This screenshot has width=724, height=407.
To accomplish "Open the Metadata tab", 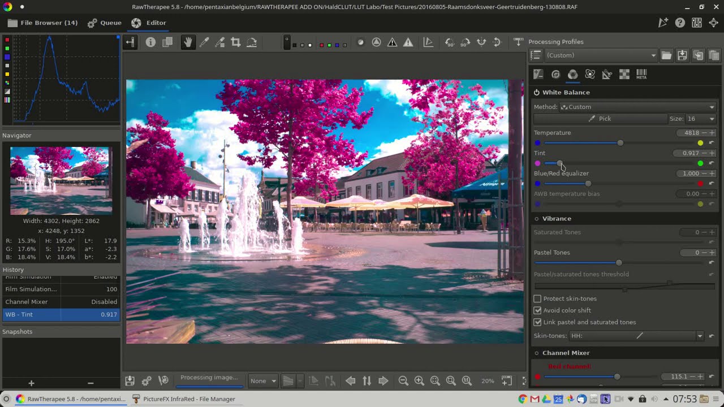I will pos(641,74).
